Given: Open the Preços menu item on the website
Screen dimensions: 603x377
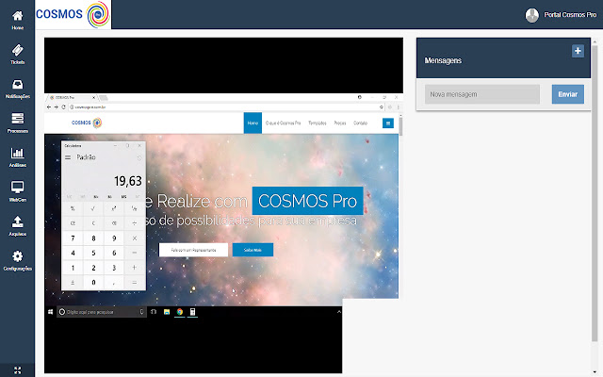Looking at the screenshot, I should tap(340, 123).
